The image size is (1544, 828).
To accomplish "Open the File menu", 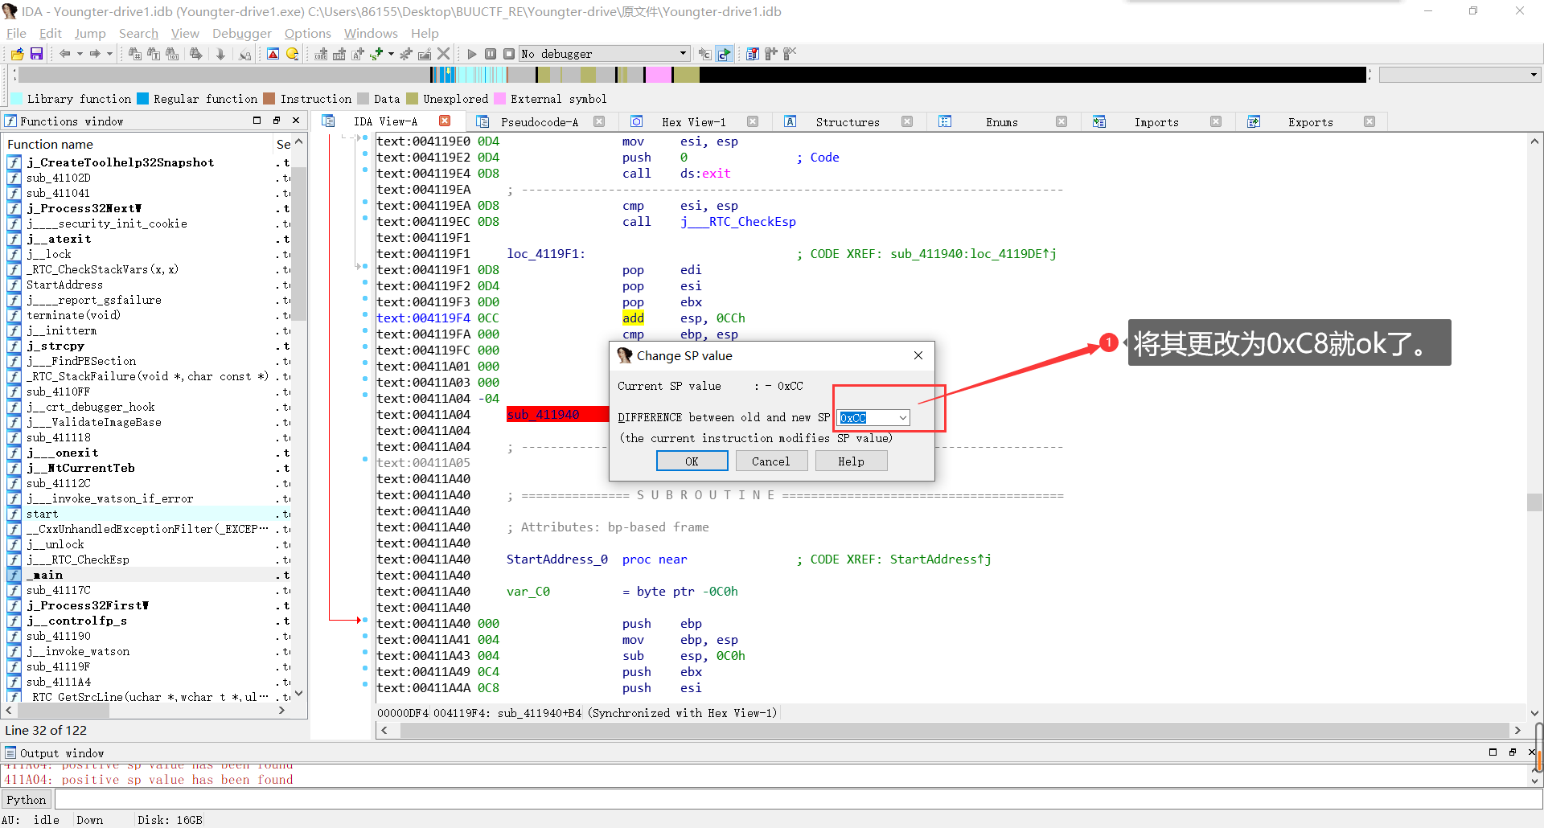I will (x=16, y=33).
